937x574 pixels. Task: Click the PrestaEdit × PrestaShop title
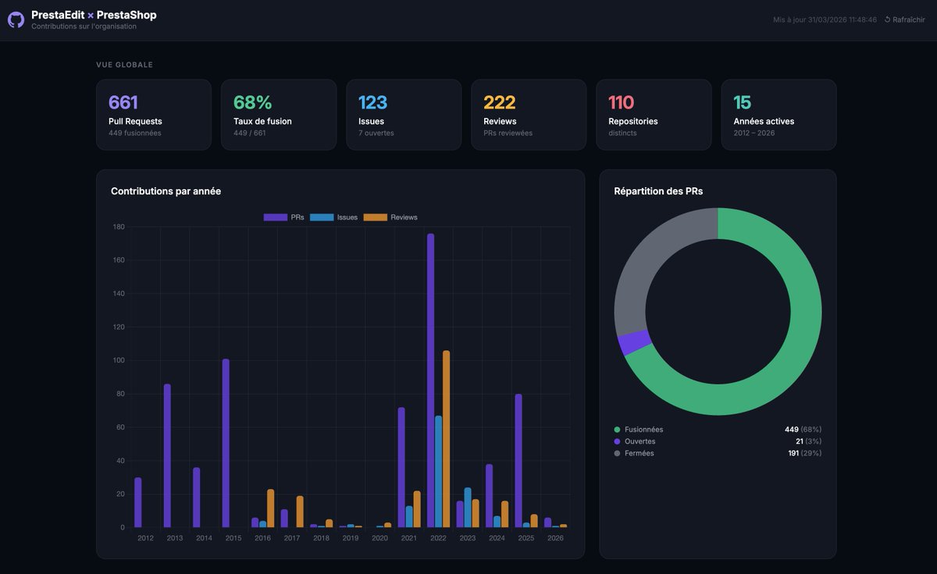[94, 15]
